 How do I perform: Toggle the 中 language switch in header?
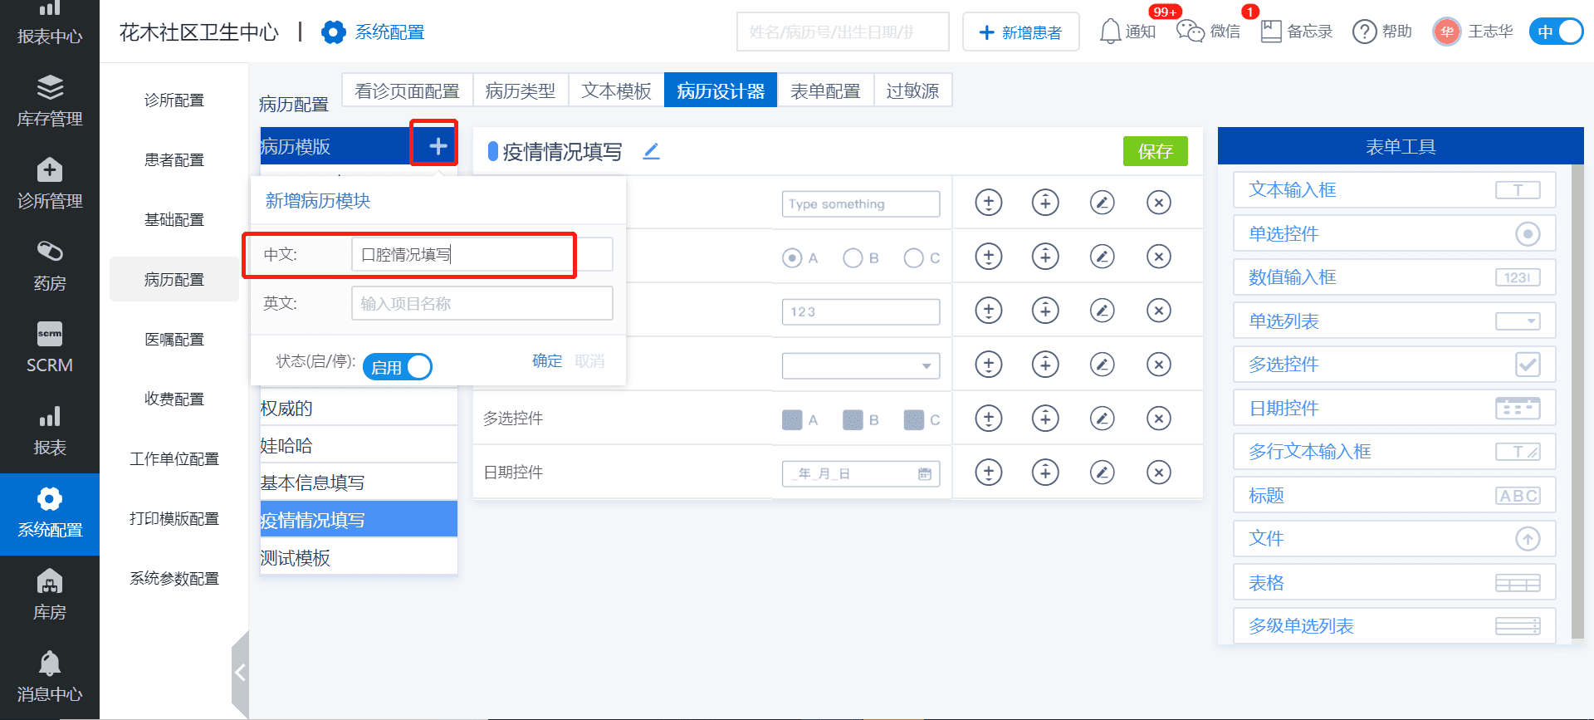(x=1555, y=32)
